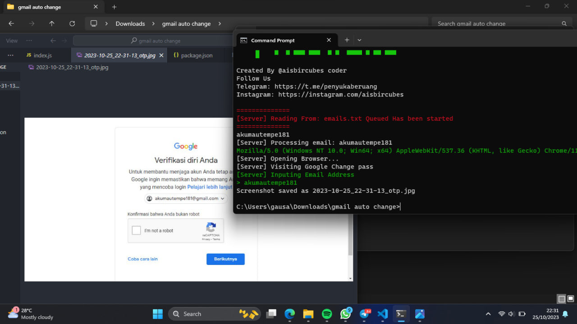
Task: Open Spotify from taskbar
Action: tap(327, 314)
